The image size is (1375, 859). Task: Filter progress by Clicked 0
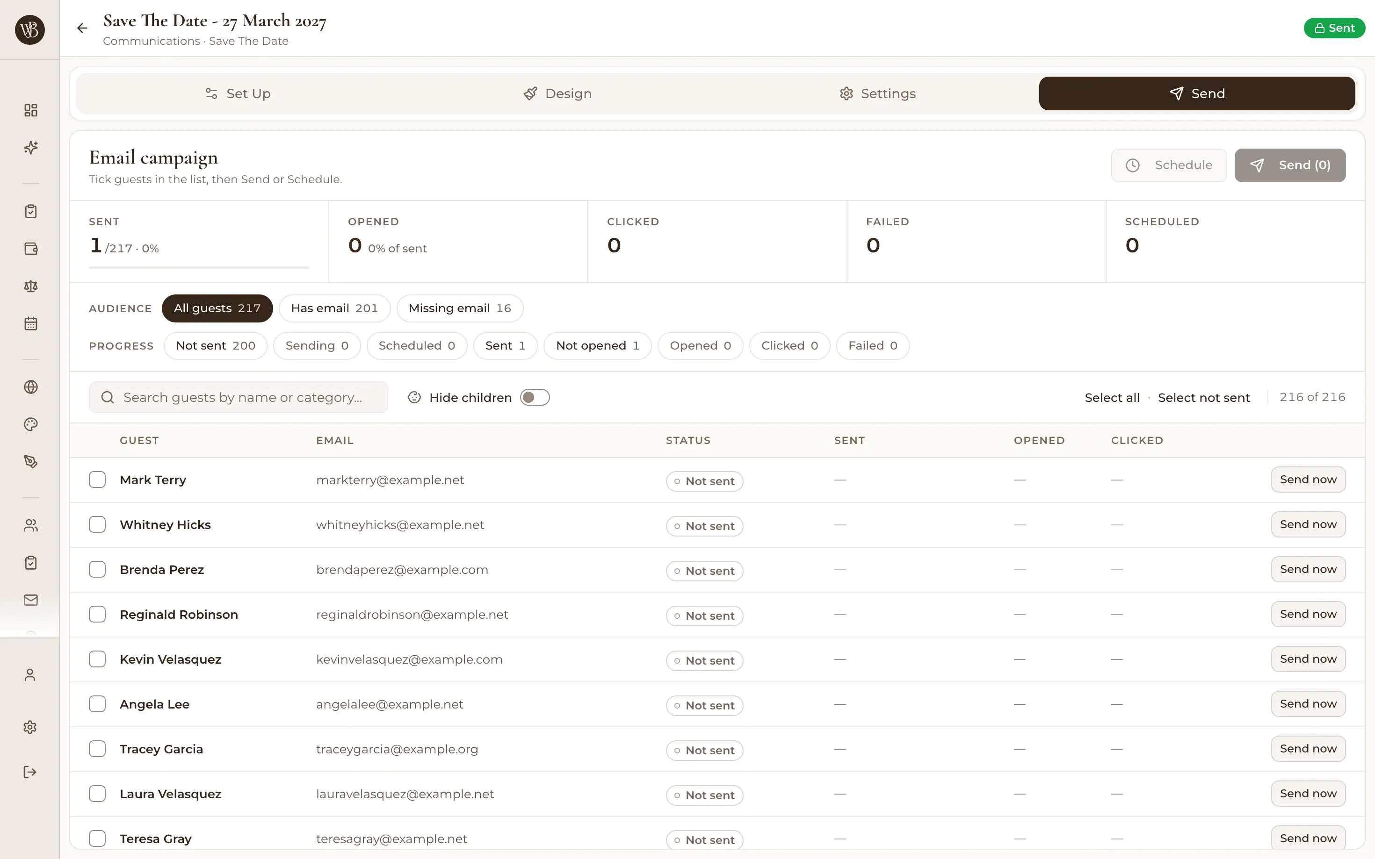(x=789, y=345)
